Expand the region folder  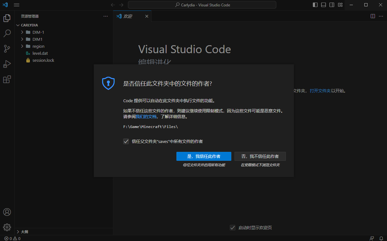pyautogui.click(x=38, y=46)
